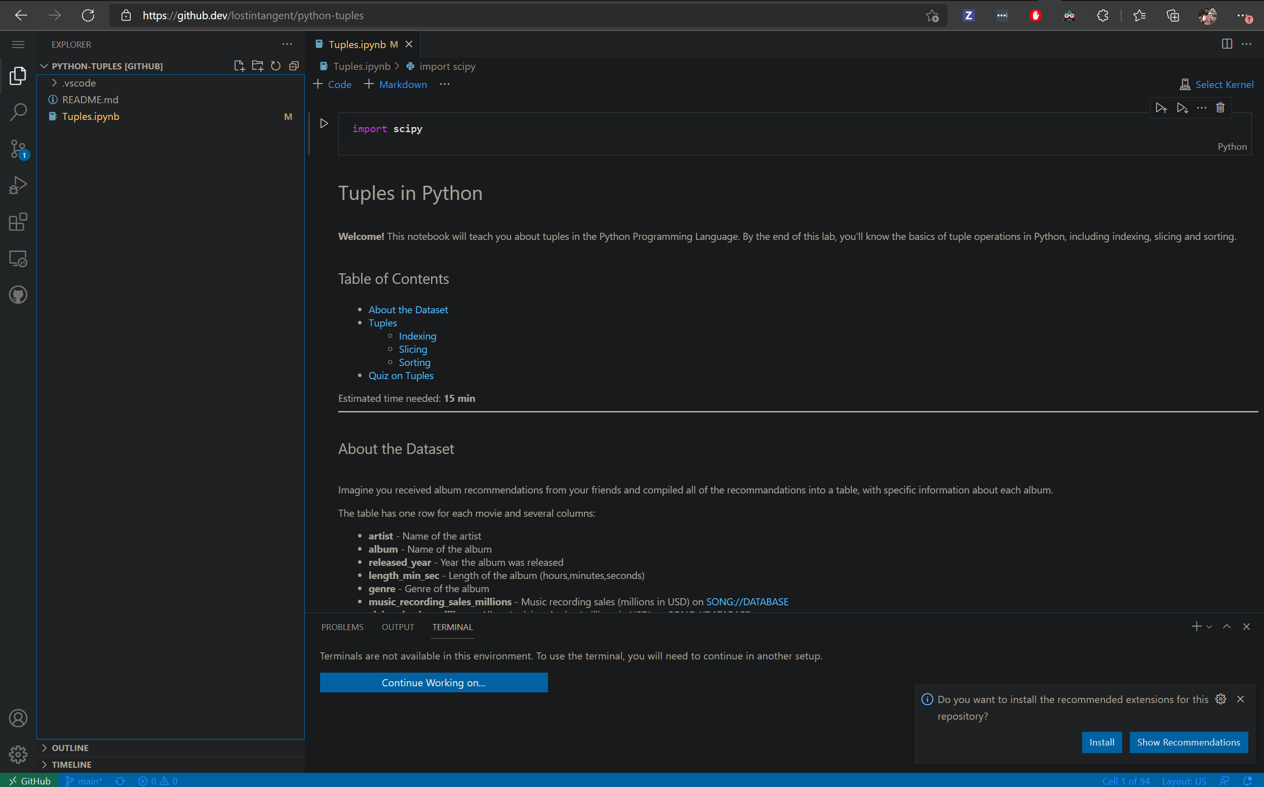Refresh the explorer file list
Viewport: 1264px width, 787px height.
(x=276, y=66)
